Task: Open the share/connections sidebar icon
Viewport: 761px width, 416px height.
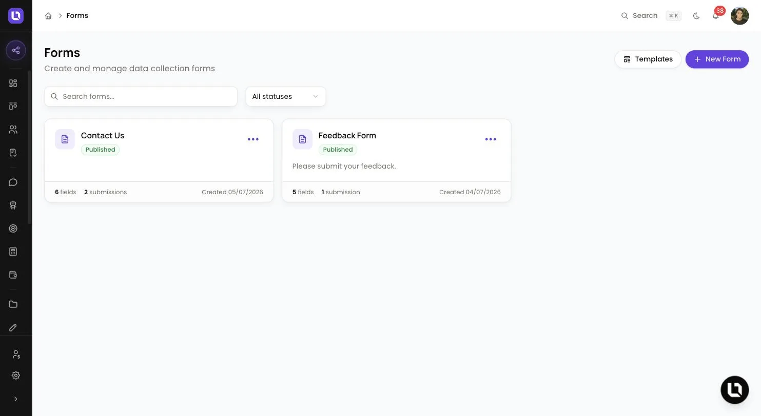Action: (x=16, y=50)
